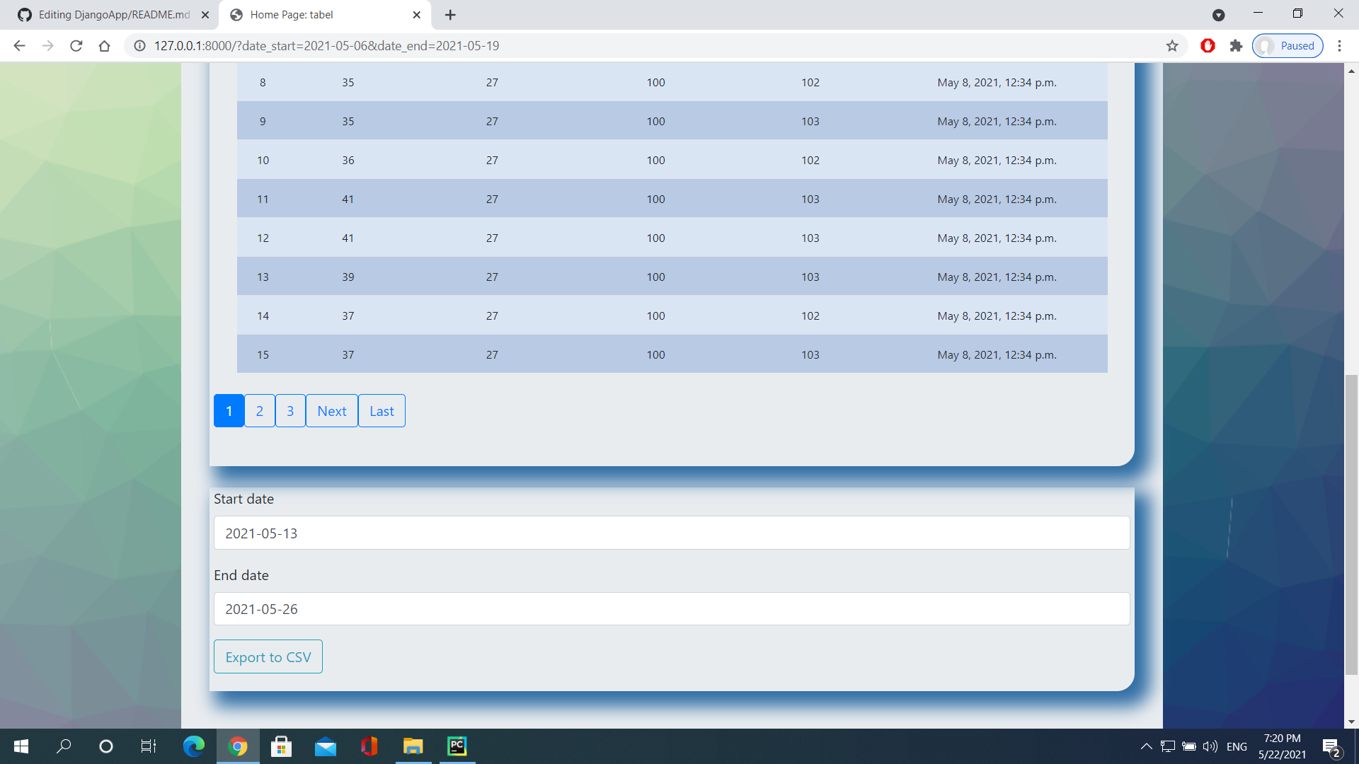The height and width of the screenshot is (764, 1359).
Task: Open Chrome extensions puzzle icon
Action: 1236,46
